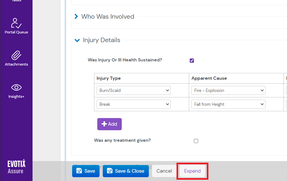Expand the Who Was Involved section
287x181 pixels.
(x=76, y=16)
